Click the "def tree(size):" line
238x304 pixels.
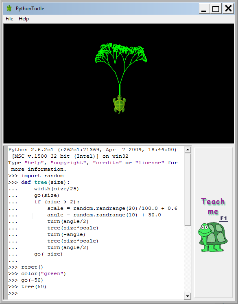click(x=39, y=182)
